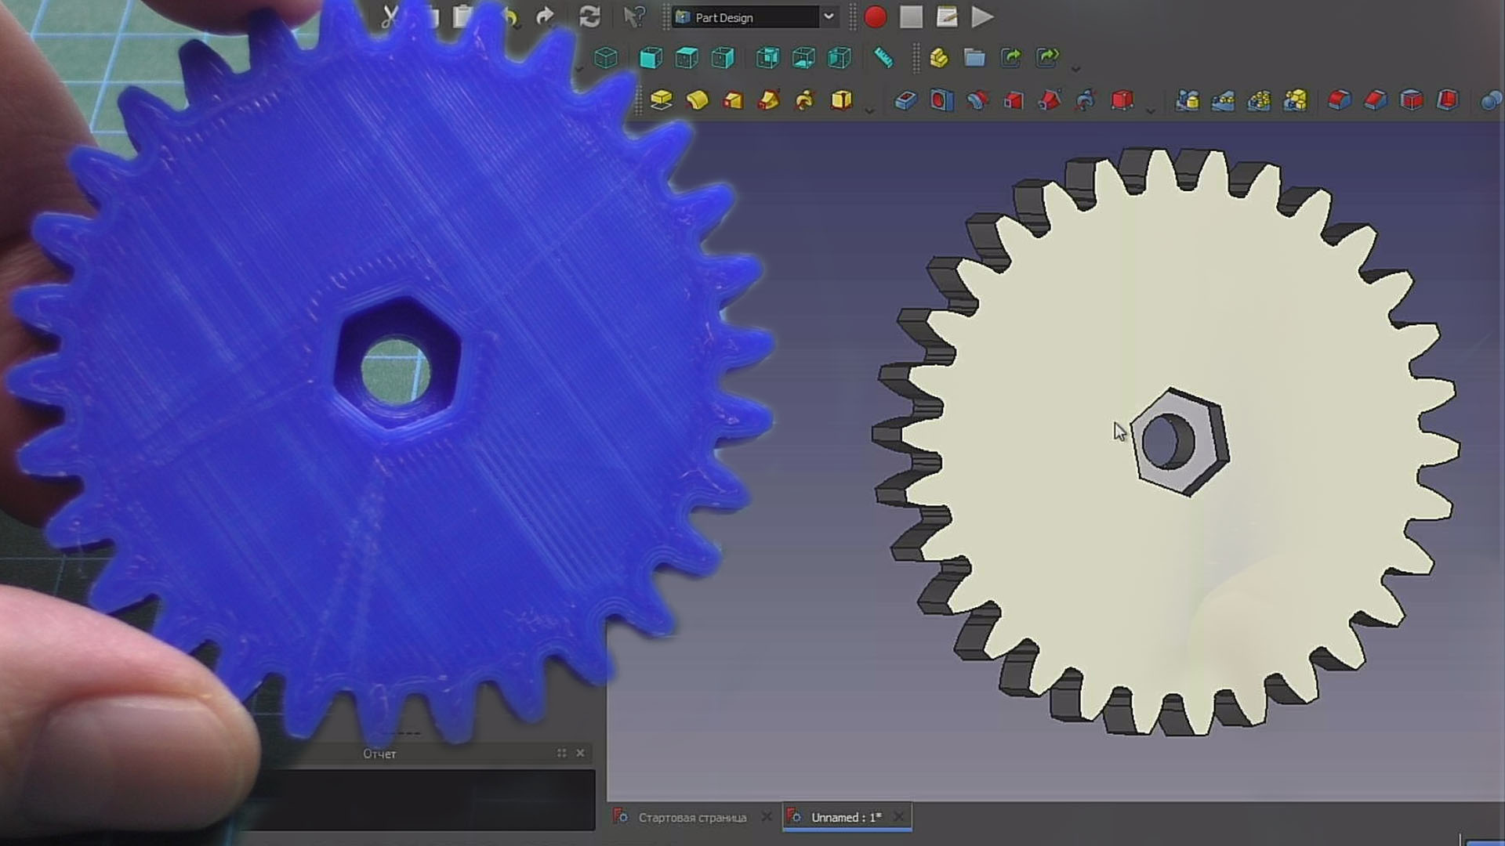Apply the Fillet tool

tap(1340, 100)
